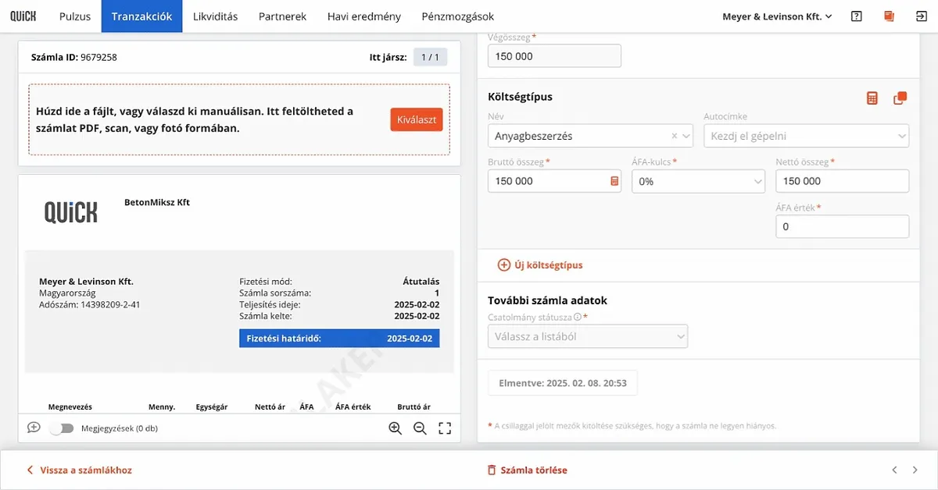Click the Elmentve: 2025. 02. 08. 20:53 label

pyautogui.click(x=563, y=383)
